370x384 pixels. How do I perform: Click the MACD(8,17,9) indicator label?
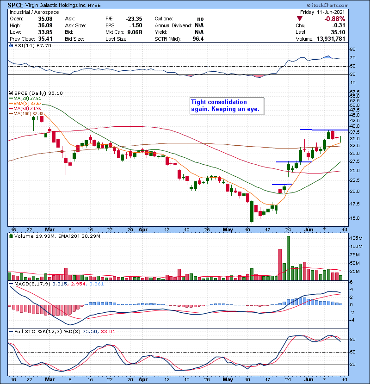tap(56, 284)
